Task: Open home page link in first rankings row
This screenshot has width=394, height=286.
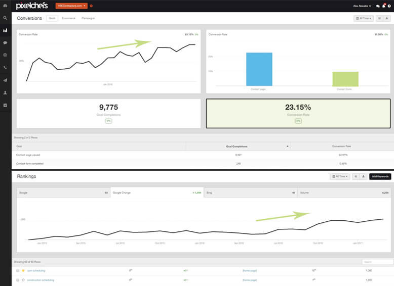Action: point(250,271)
